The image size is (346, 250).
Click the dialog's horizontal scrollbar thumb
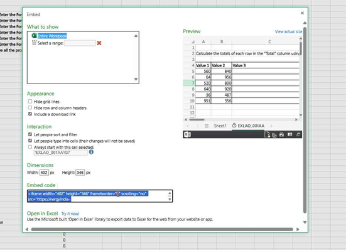(162, 229)
